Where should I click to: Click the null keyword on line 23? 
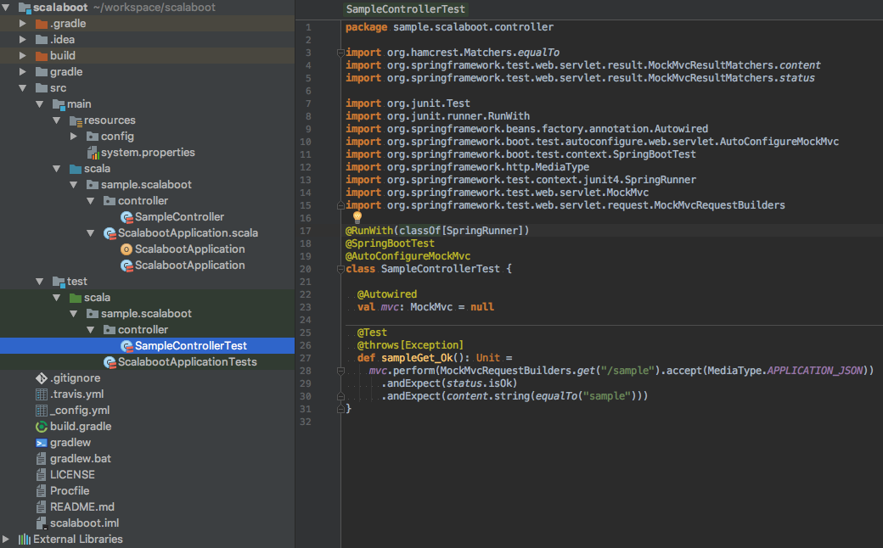point(482,307)
